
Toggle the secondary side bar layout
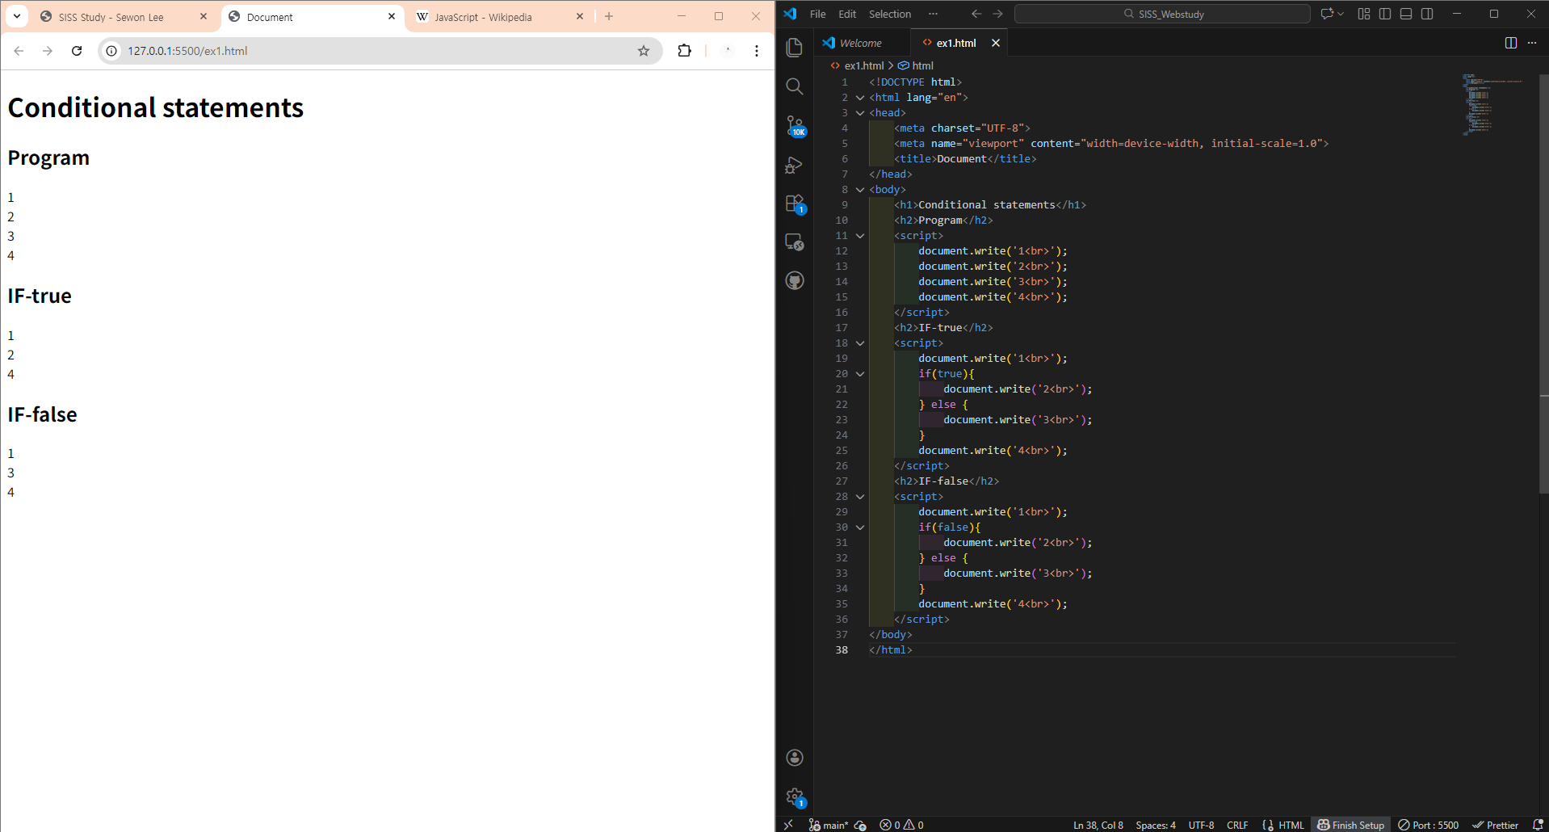point(1427,14)
